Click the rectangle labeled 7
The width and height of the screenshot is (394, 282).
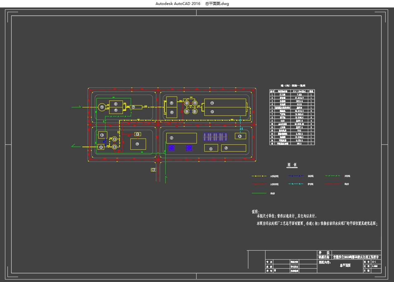click(136, 107)
